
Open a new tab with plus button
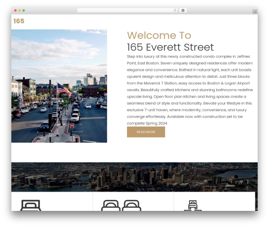coord(255,12)
